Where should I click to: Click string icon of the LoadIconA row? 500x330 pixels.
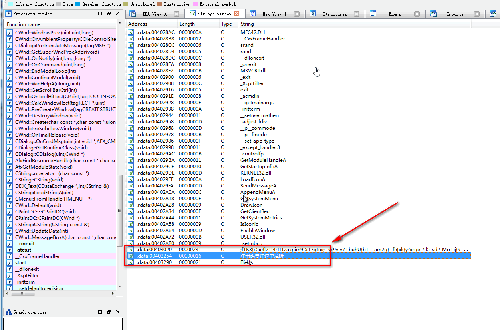click(x=131, y=179)
